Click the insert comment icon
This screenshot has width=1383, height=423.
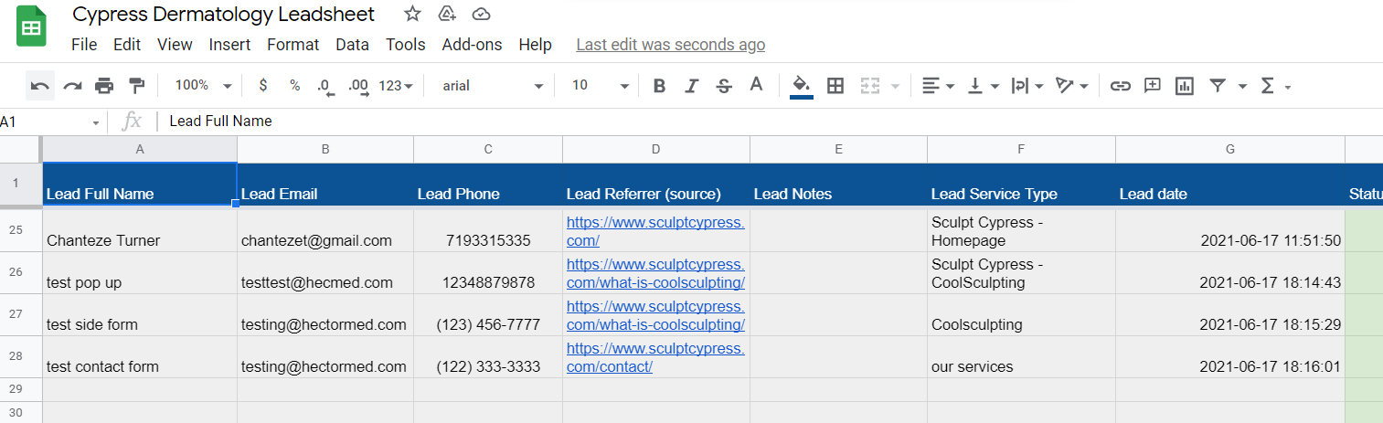(x=1153, y=85)
